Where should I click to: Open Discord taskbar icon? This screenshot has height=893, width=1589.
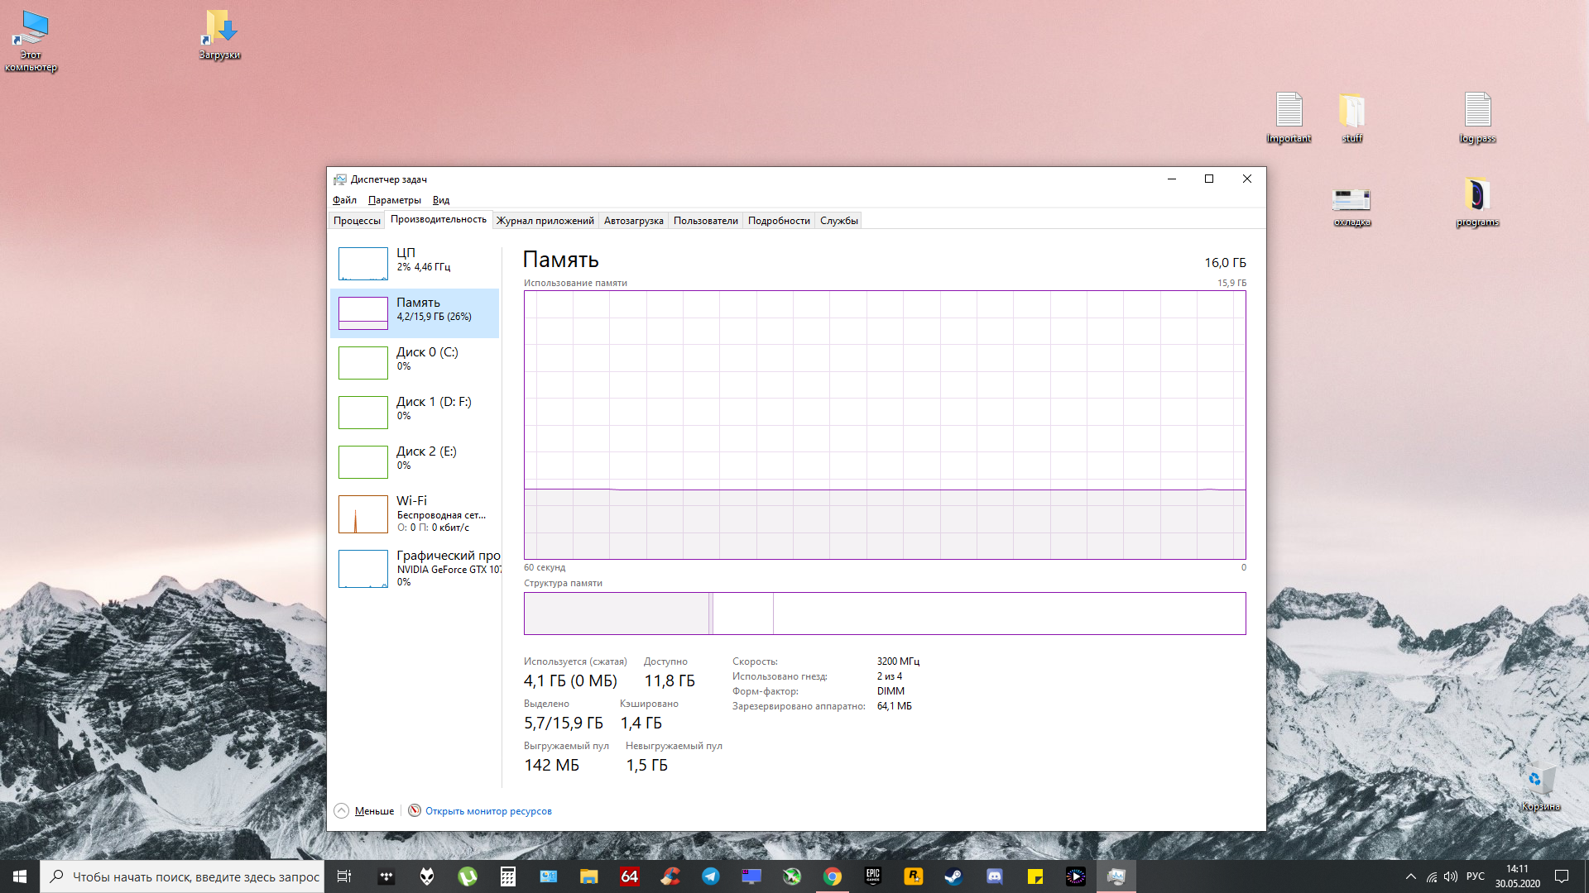click(x=994, y=876)
